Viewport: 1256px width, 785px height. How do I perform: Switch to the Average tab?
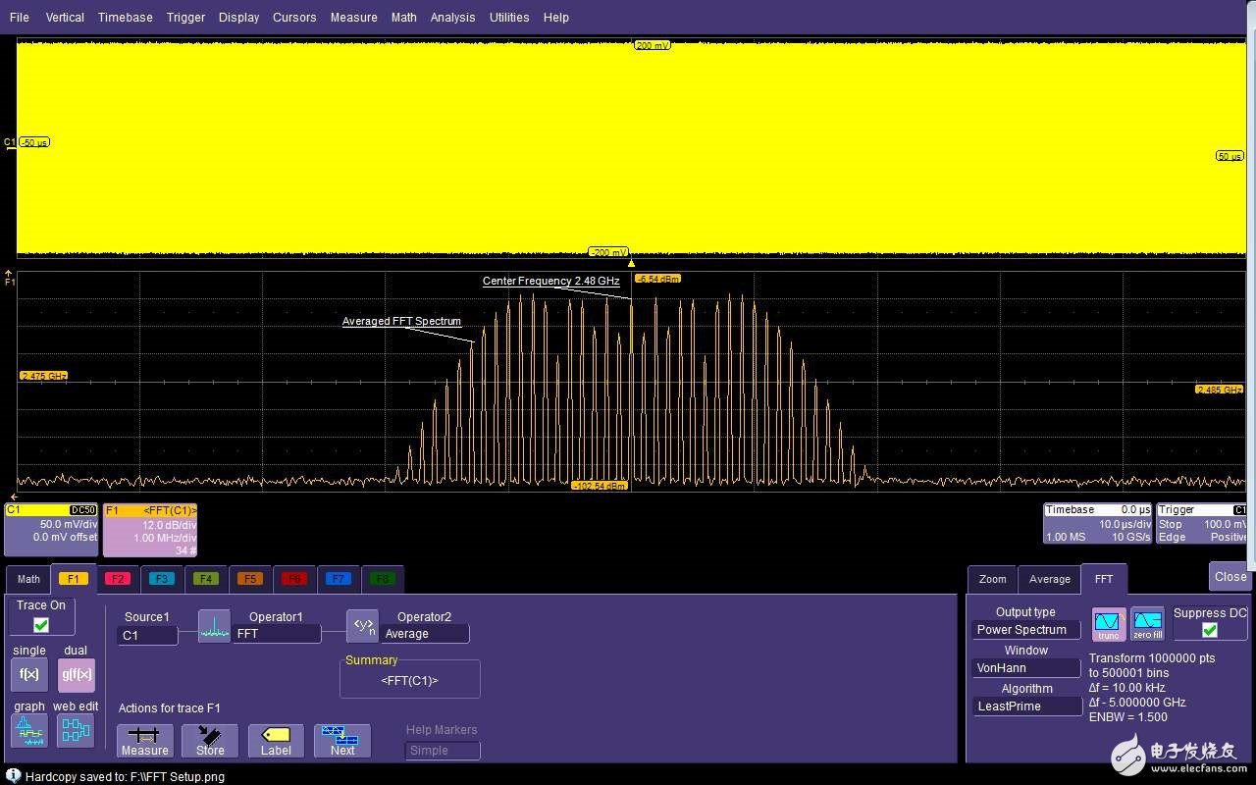point(1049,580)
